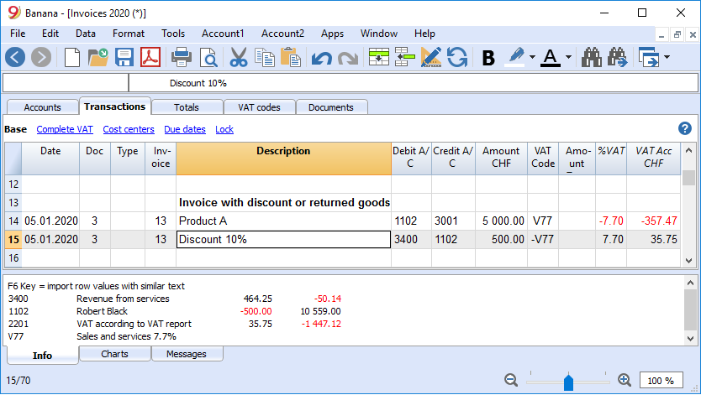Click the info panel scroll up arrow
The height and width of the screenshot is (395, 701).
[690, 283]
